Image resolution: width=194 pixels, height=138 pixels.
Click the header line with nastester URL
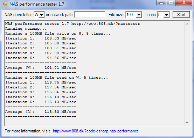(72, 24)
